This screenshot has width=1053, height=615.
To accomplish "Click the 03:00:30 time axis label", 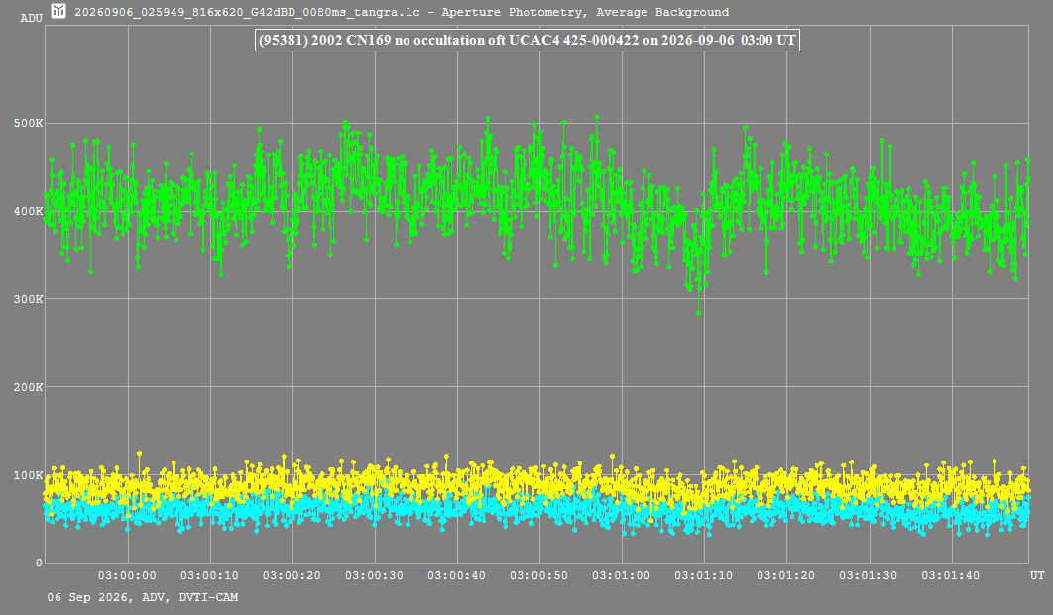I will (x=374, y=575).
